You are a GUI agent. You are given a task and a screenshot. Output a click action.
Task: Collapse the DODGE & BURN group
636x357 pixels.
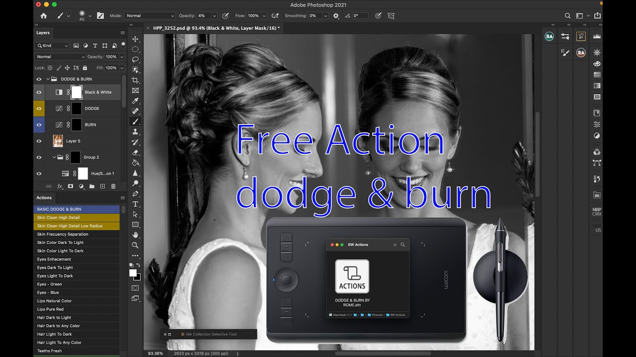[x=48, y=79]
